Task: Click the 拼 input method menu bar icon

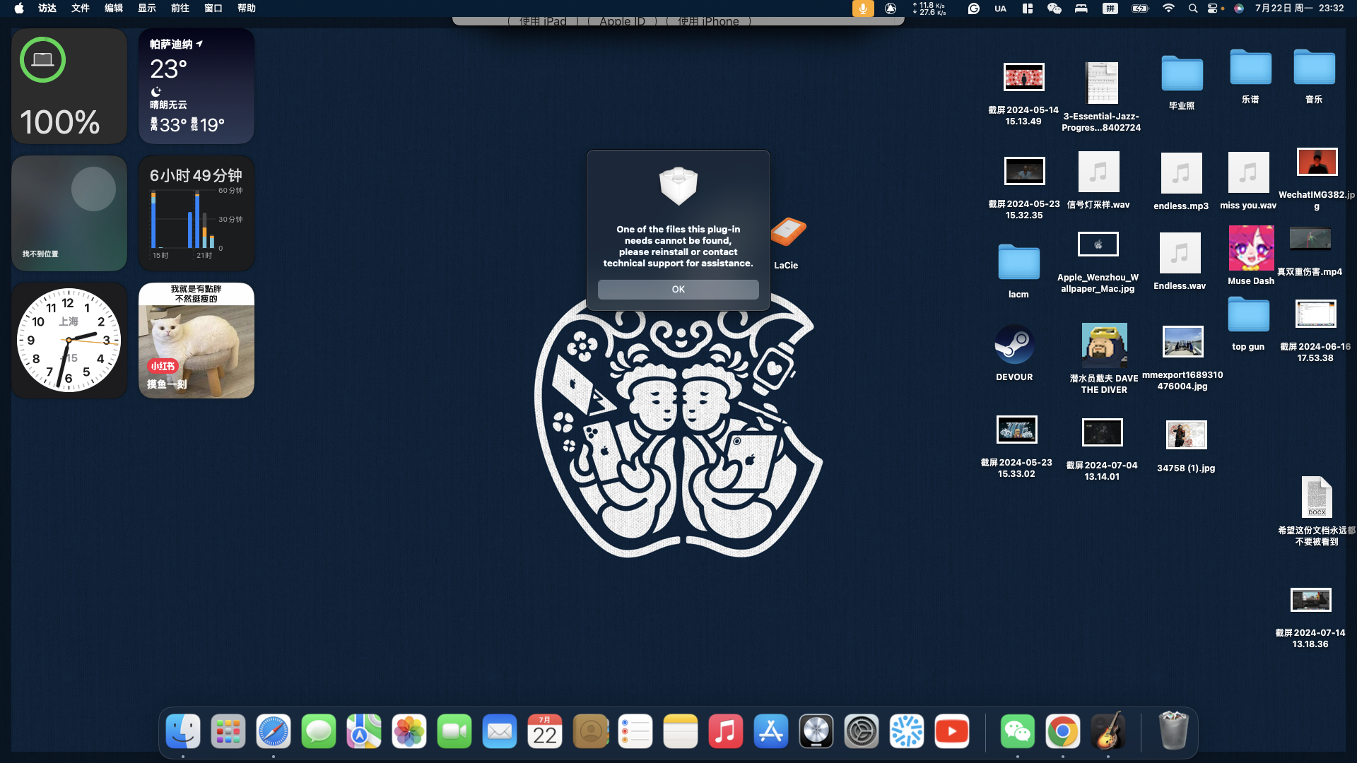Action: [x=1110, y=8]
